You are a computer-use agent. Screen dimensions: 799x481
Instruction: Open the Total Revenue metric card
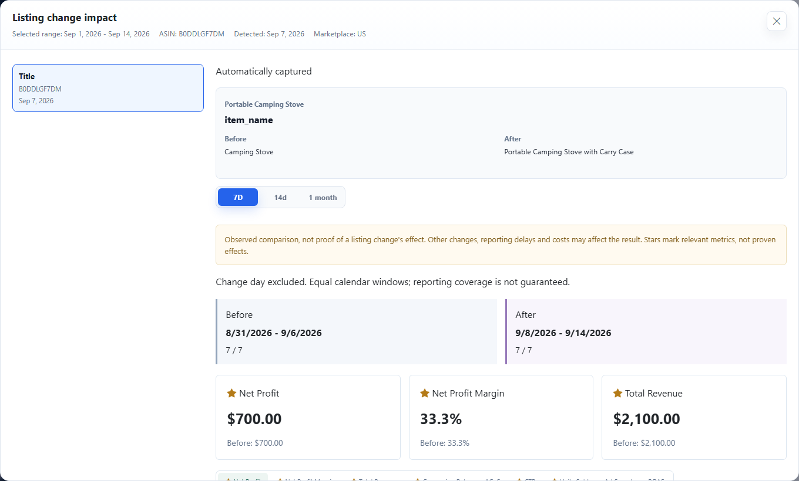click(x=694, y=417)
